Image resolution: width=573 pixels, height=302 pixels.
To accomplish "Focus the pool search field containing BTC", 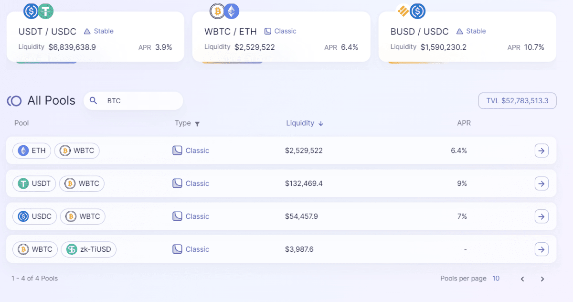I will click(133, 101).
